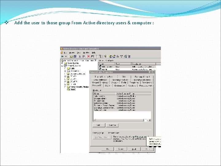Switch to the Remote control tab

click(145, 86)
